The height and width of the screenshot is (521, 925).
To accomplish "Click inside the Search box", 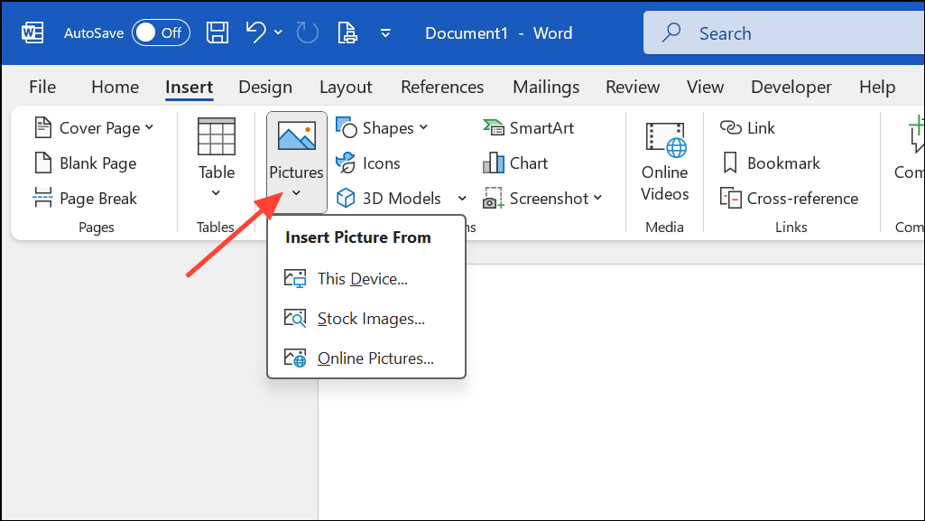I will 783,33.
